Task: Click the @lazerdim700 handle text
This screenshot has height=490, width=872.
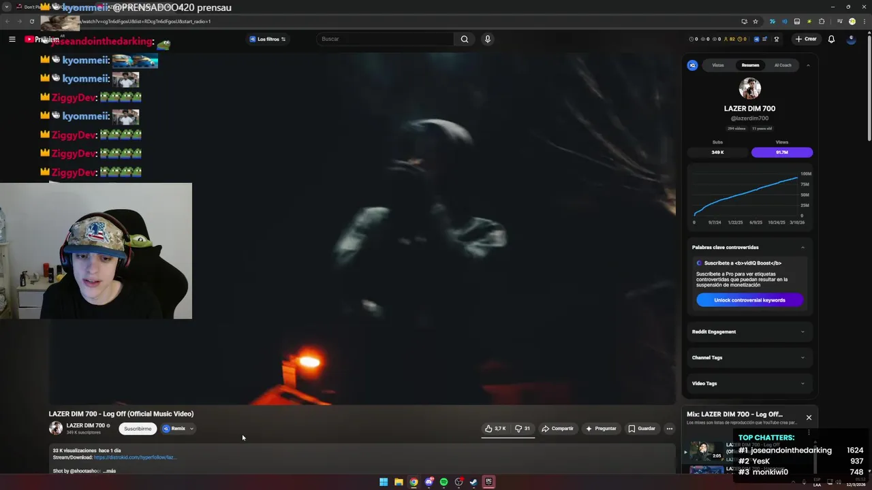Action: click(749, 118)
